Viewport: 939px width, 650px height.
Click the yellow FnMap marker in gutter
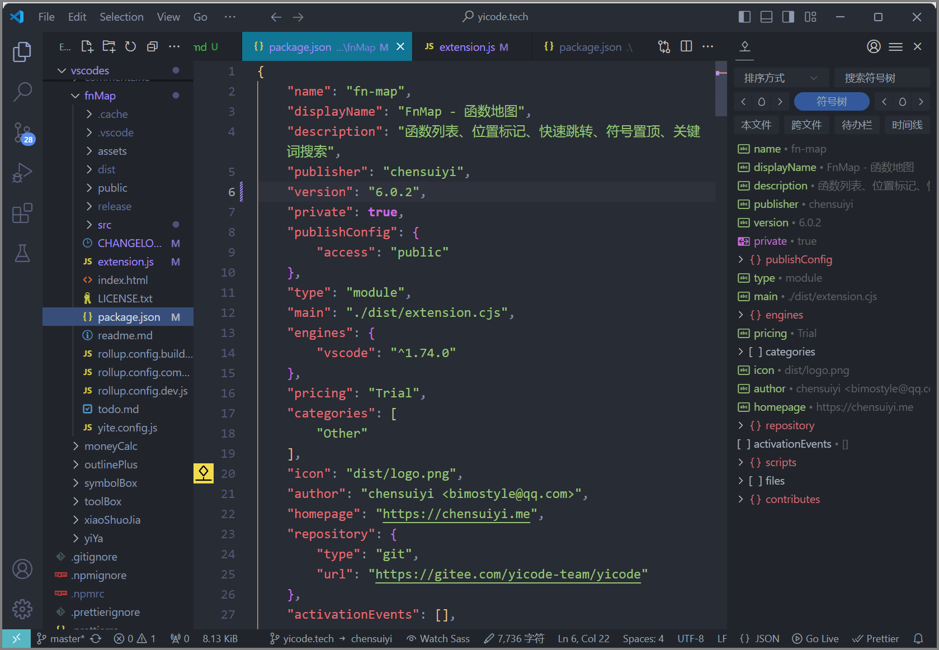[204, 473]
